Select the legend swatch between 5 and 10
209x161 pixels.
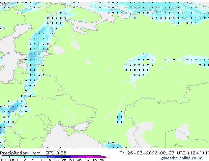point(36,157)
